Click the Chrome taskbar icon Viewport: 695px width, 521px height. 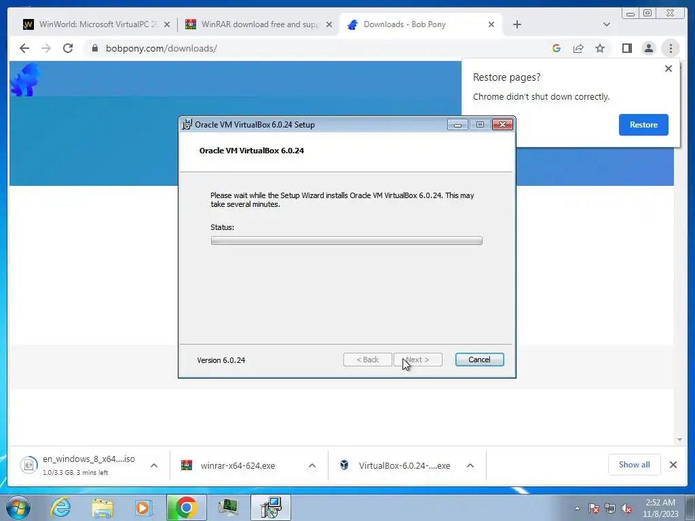(x=187, y=507)
